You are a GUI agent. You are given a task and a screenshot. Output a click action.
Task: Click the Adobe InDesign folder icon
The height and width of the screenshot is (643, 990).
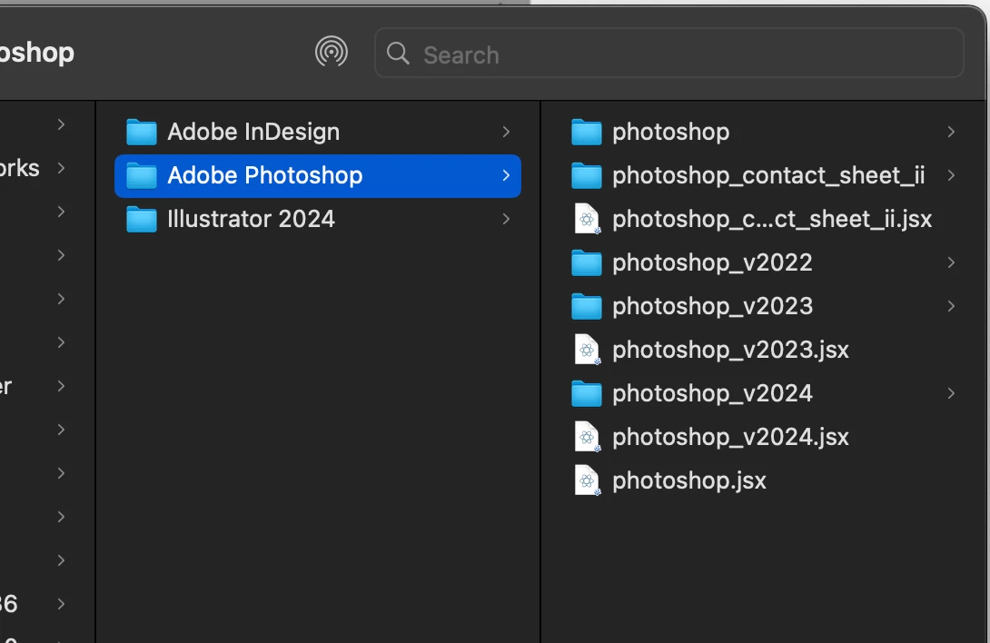[142, 133]
